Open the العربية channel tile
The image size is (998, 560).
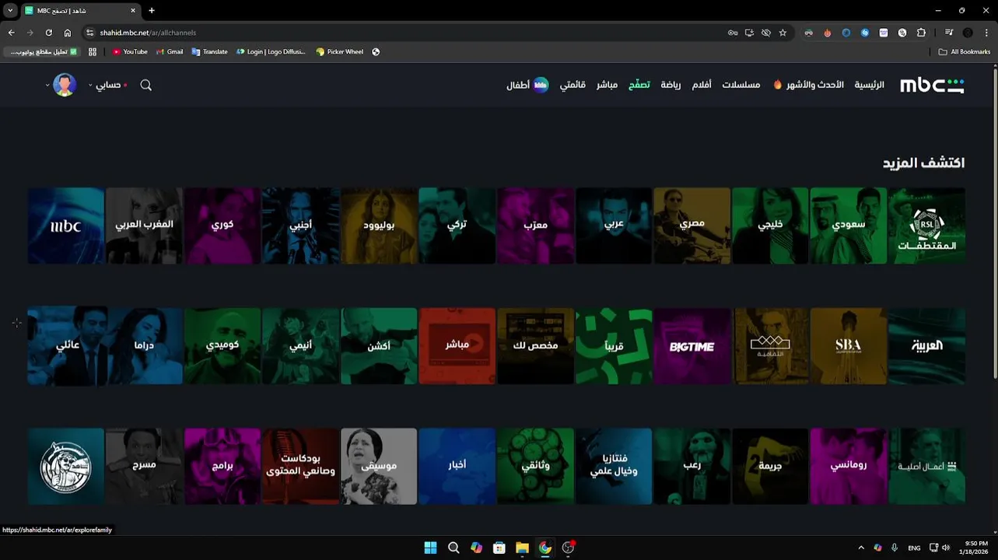pyautogui.click(x=926, y=346)
